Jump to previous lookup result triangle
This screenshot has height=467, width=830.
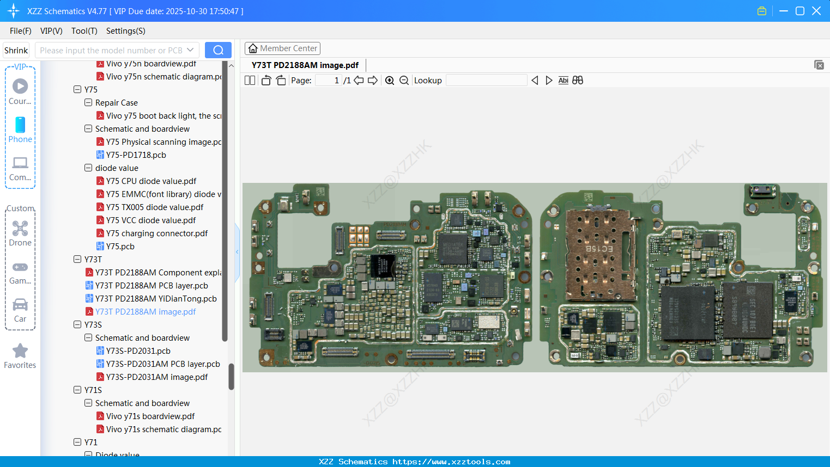(x=535, y=81)
